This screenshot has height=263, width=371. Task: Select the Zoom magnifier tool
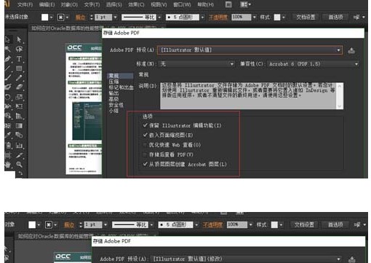(19, 165)
